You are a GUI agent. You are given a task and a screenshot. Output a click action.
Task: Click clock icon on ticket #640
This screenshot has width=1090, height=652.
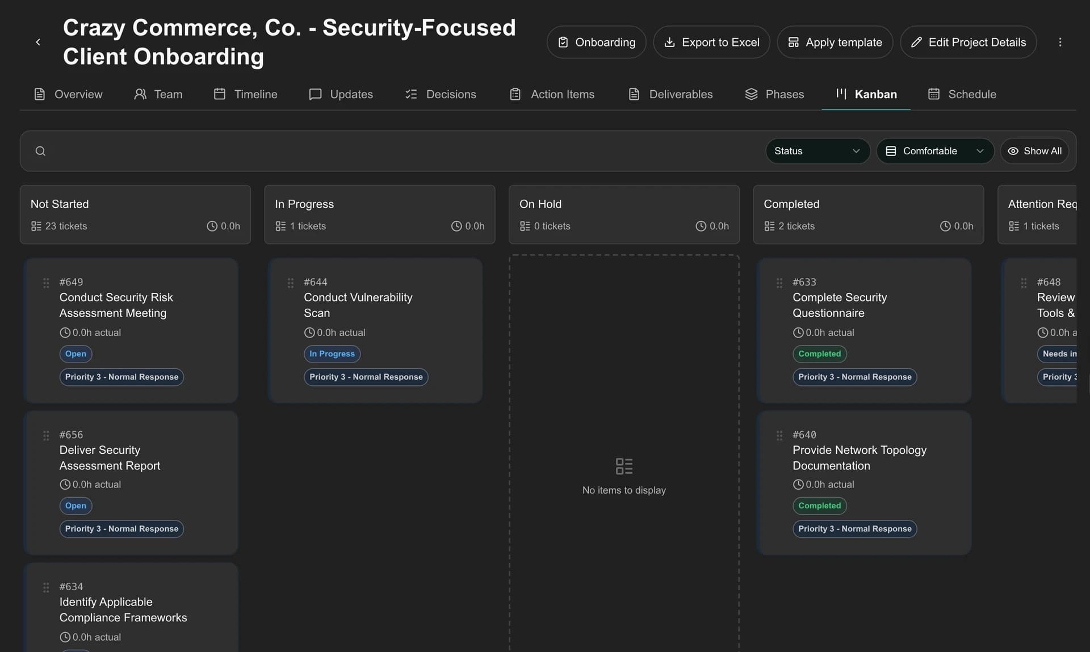point(798,485)
